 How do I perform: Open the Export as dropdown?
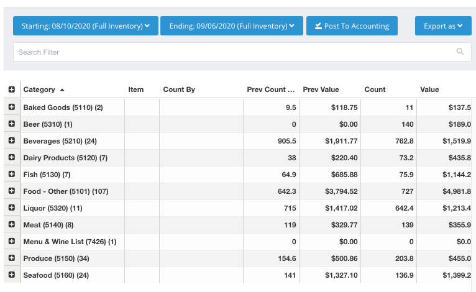pyautogui.click(x=443, y=26)
